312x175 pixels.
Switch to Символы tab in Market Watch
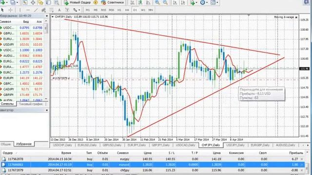pyautogui.click(x=8, y=104)
